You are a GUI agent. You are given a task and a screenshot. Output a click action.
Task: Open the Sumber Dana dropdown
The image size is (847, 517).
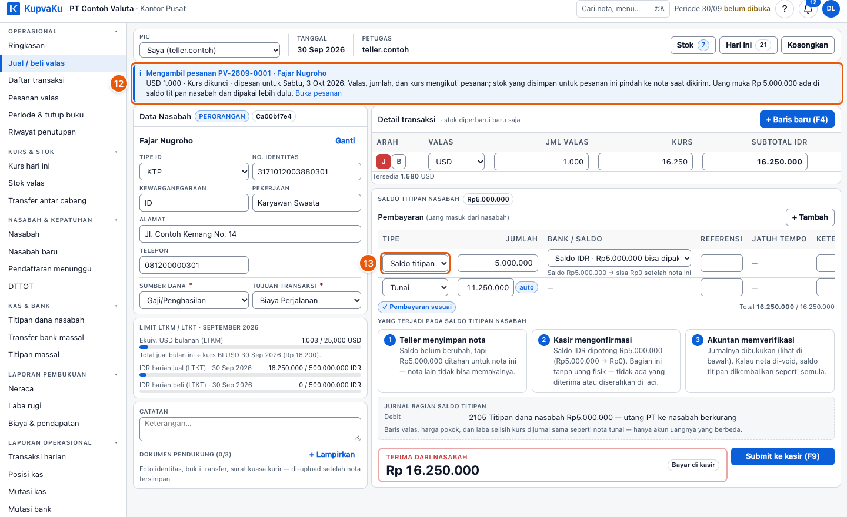tap(194, 300)
